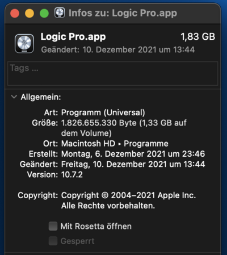Viewport: 227px width, 255px height.
Task: Click the Tags input field
Action: pyautogui.click(x=113, y=73)
